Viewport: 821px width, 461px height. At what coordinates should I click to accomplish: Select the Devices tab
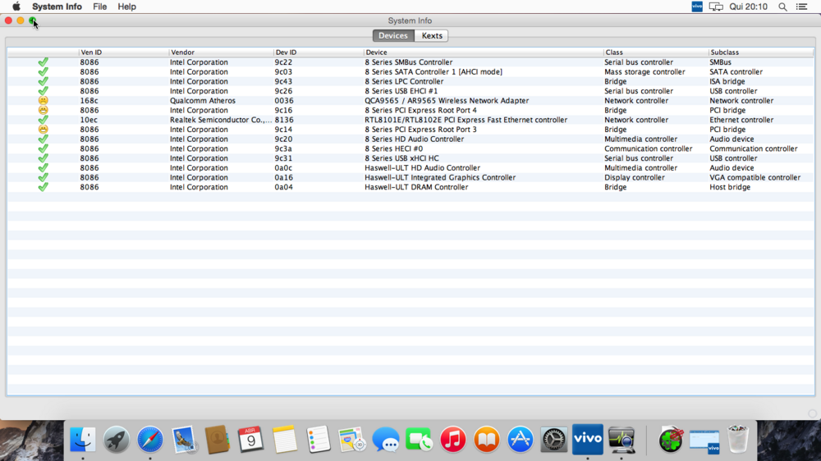(x=393, y=36)
